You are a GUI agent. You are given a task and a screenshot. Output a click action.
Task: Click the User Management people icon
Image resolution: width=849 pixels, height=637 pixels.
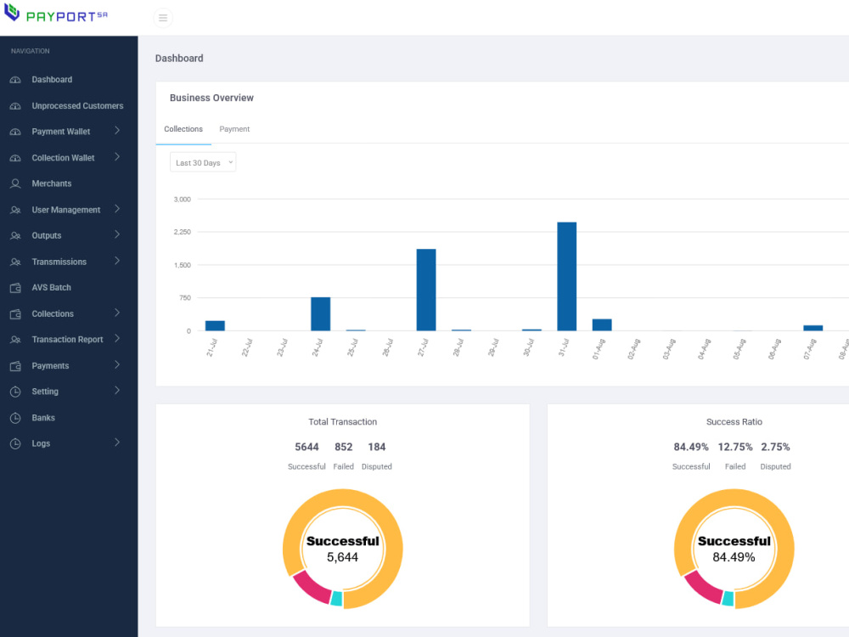pos(15,210)
